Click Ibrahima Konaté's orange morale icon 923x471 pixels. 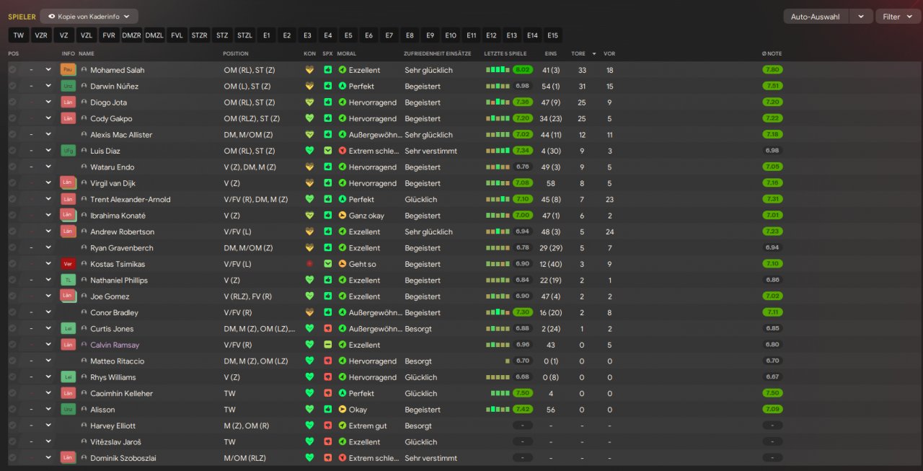point(343,216)
